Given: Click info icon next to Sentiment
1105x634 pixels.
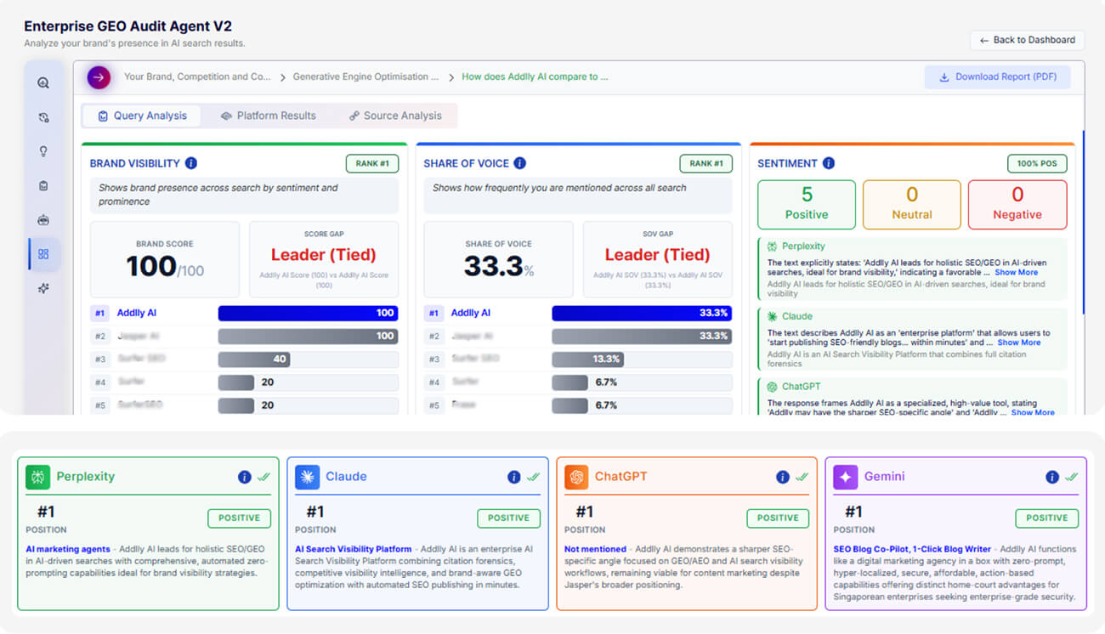Looking at the screenshot, I should pyautogui.click(x=828, y=163).
